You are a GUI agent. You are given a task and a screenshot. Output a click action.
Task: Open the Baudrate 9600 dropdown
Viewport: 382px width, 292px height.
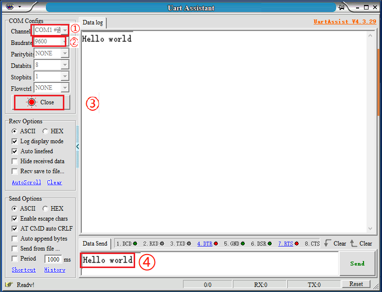[x=64, y=42]
